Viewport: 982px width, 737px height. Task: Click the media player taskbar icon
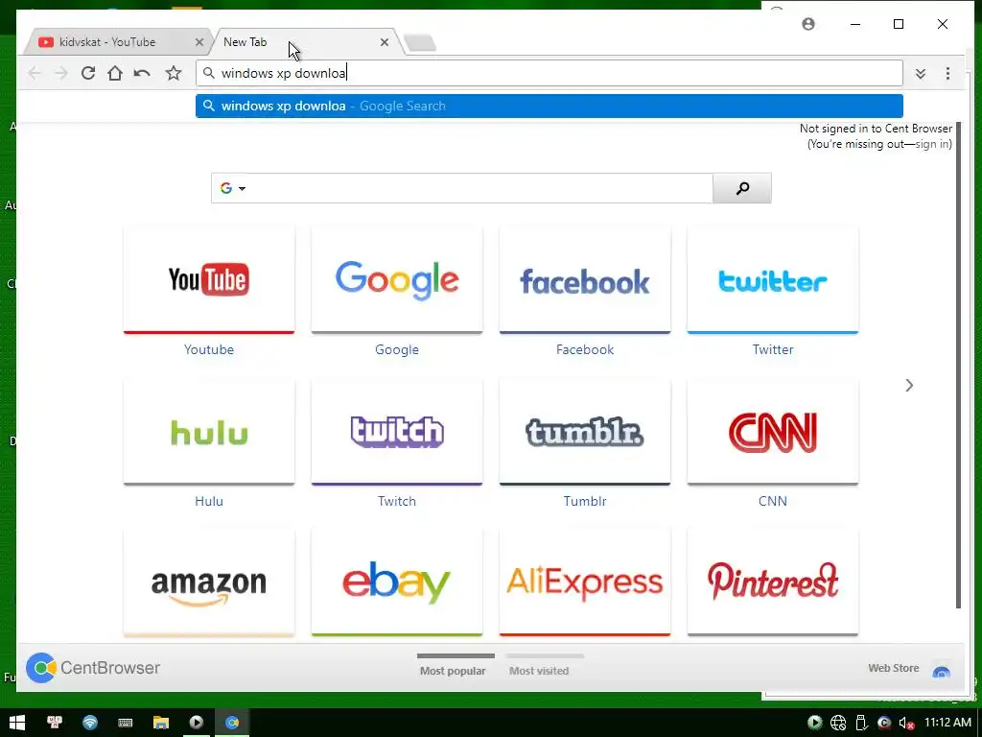196,723
